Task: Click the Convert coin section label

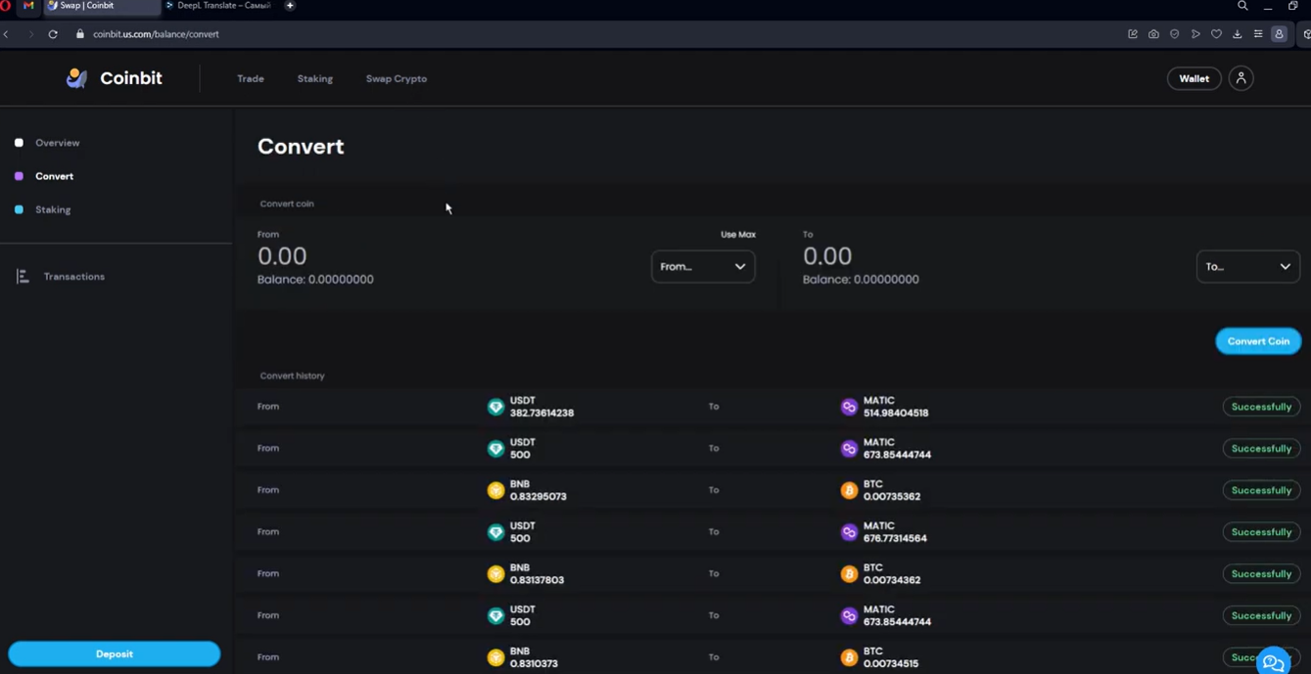Action: 287,203
